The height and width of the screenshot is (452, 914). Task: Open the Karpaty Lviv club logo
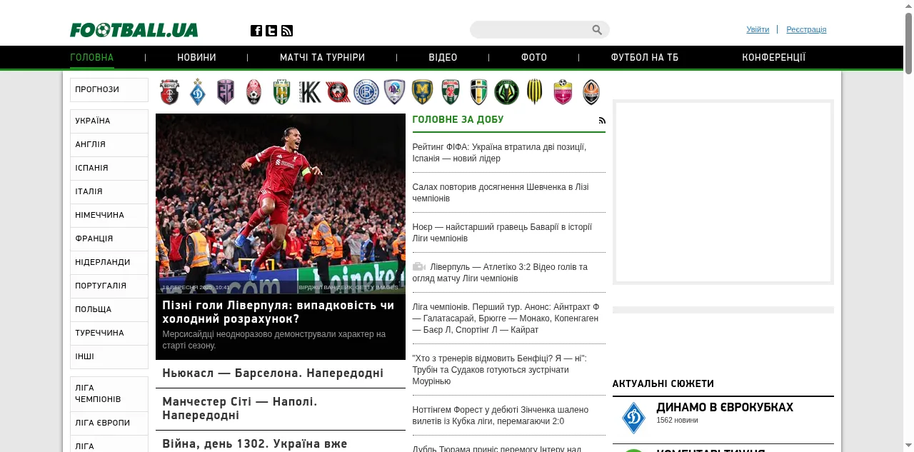282,92
